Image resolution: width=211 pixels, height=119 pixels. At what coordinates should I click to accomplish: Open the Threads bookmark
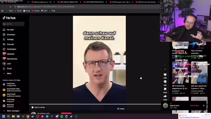[18, 11]
